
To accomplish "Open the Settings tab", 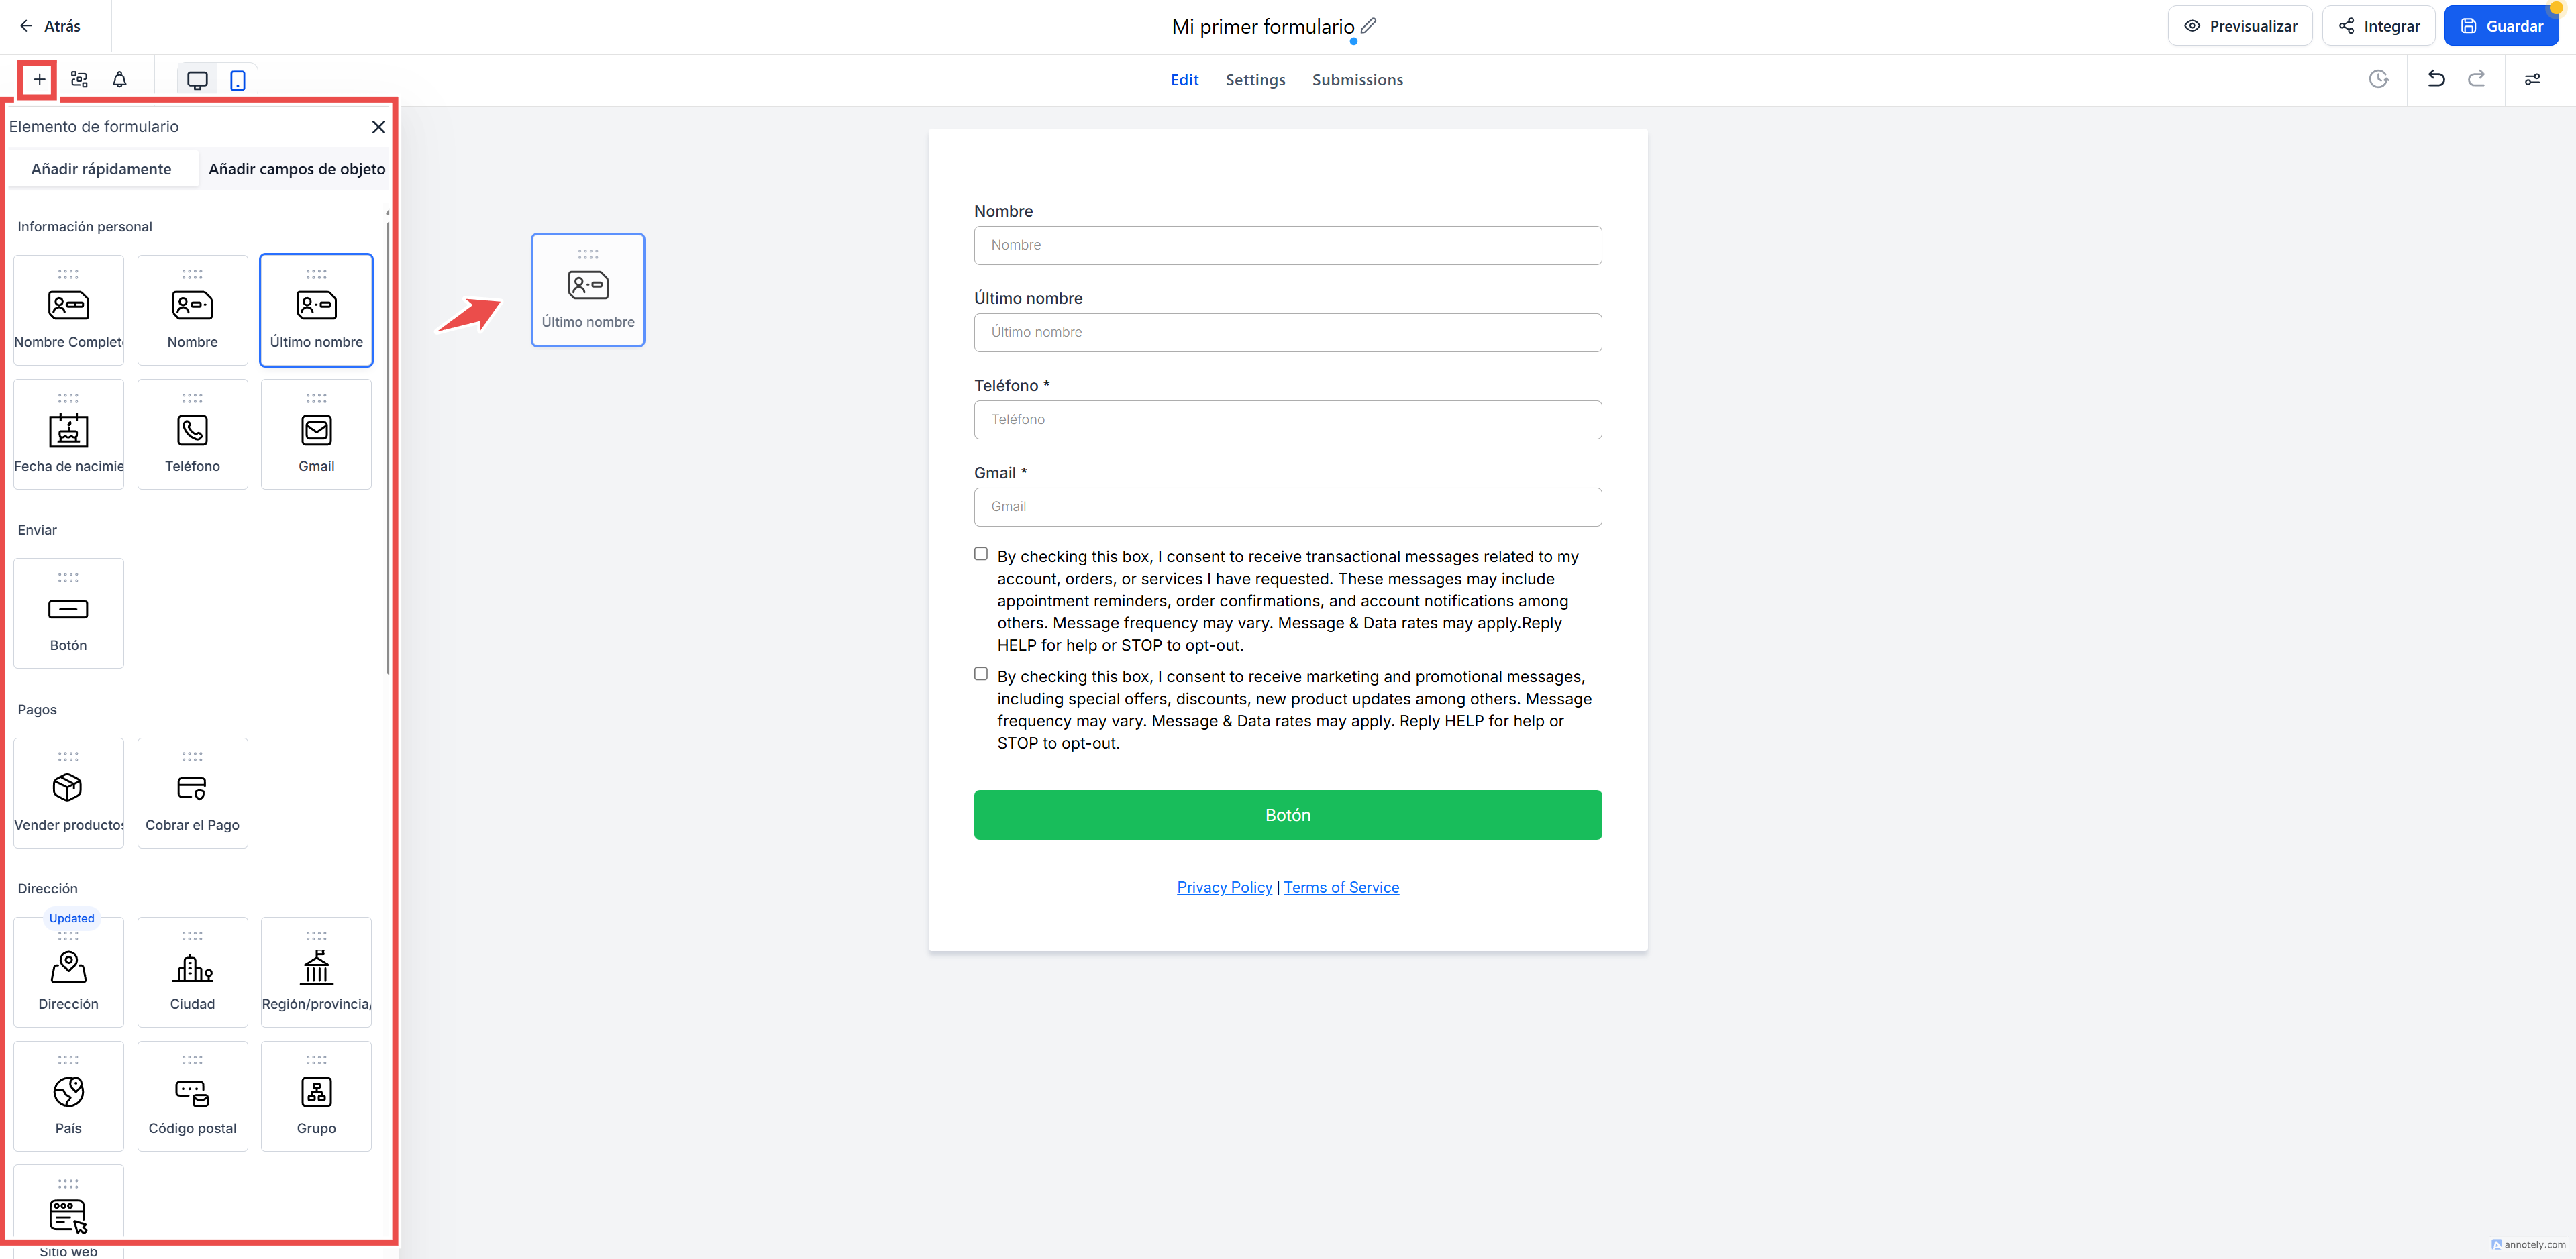I will (x=1255, y=80).
